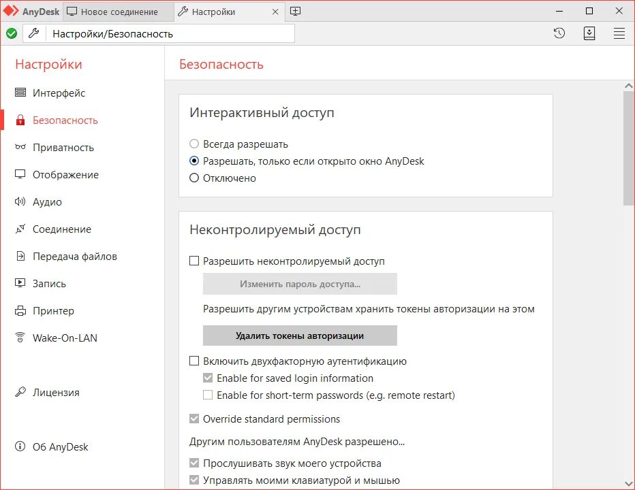The image size is (635, 490).
Task: Toggle Управлять моими клавиатурой и мышью checkbox
Action: tap(194, 480)
